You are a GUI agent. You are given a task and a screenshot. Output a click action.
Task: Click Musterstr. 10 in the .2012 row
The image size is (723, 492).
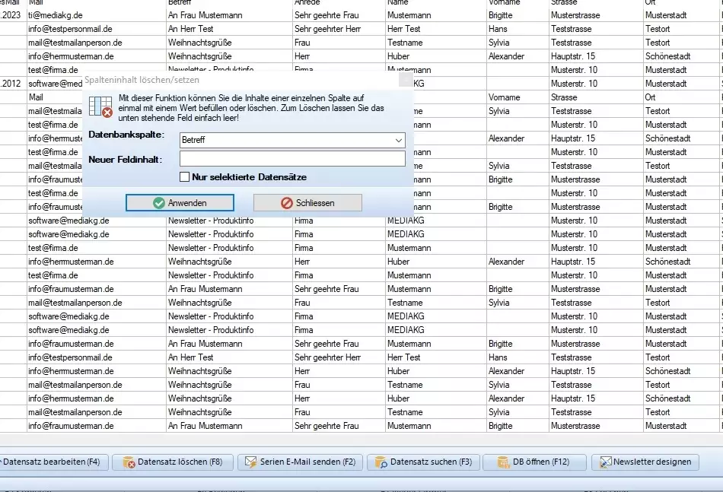tap(596, 84)
